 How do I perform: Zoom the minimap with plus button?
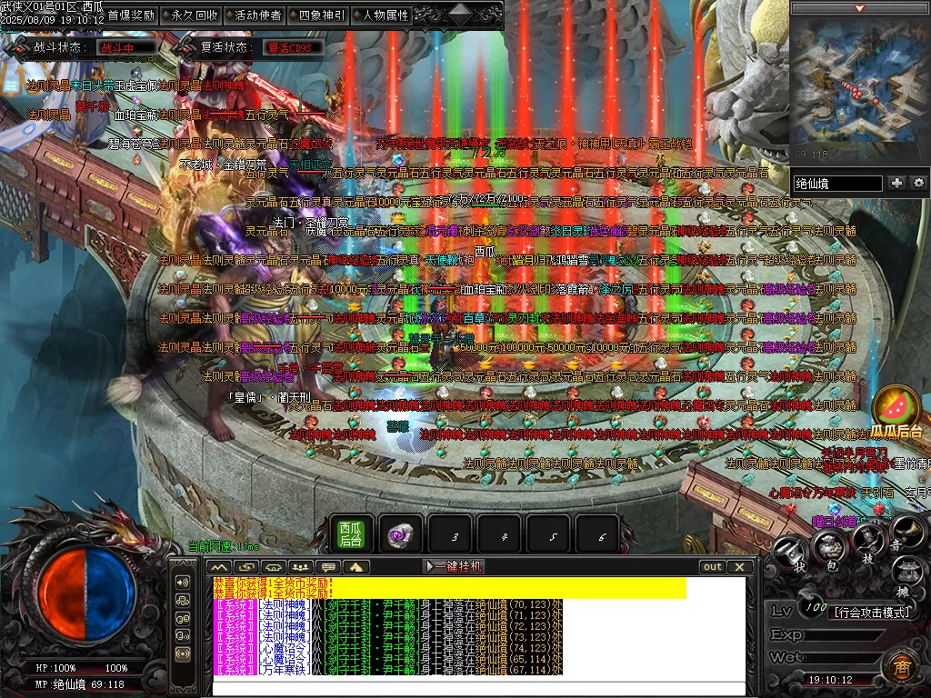click(x=897, y=183)
